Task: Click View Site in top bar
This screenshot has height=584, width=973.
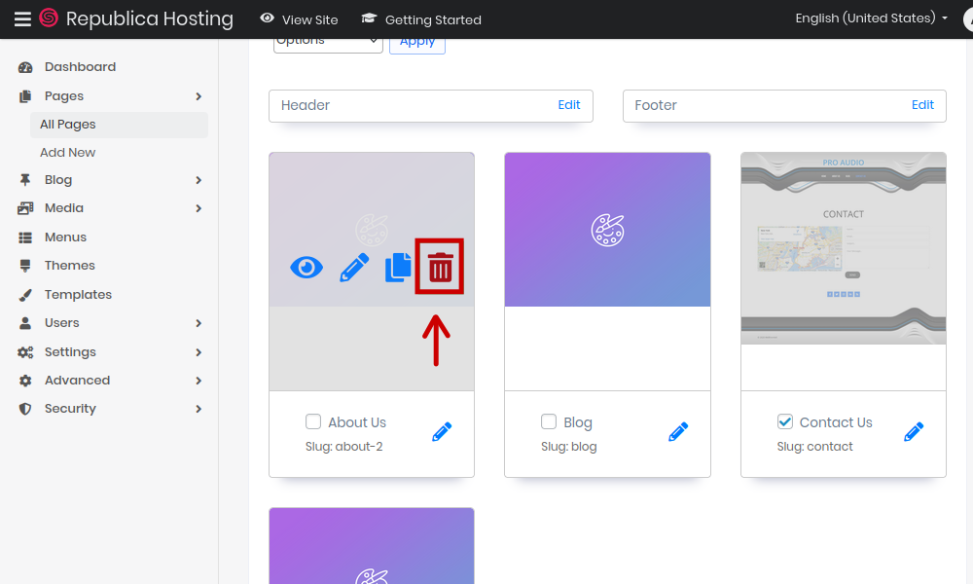Action: (300, 19)
